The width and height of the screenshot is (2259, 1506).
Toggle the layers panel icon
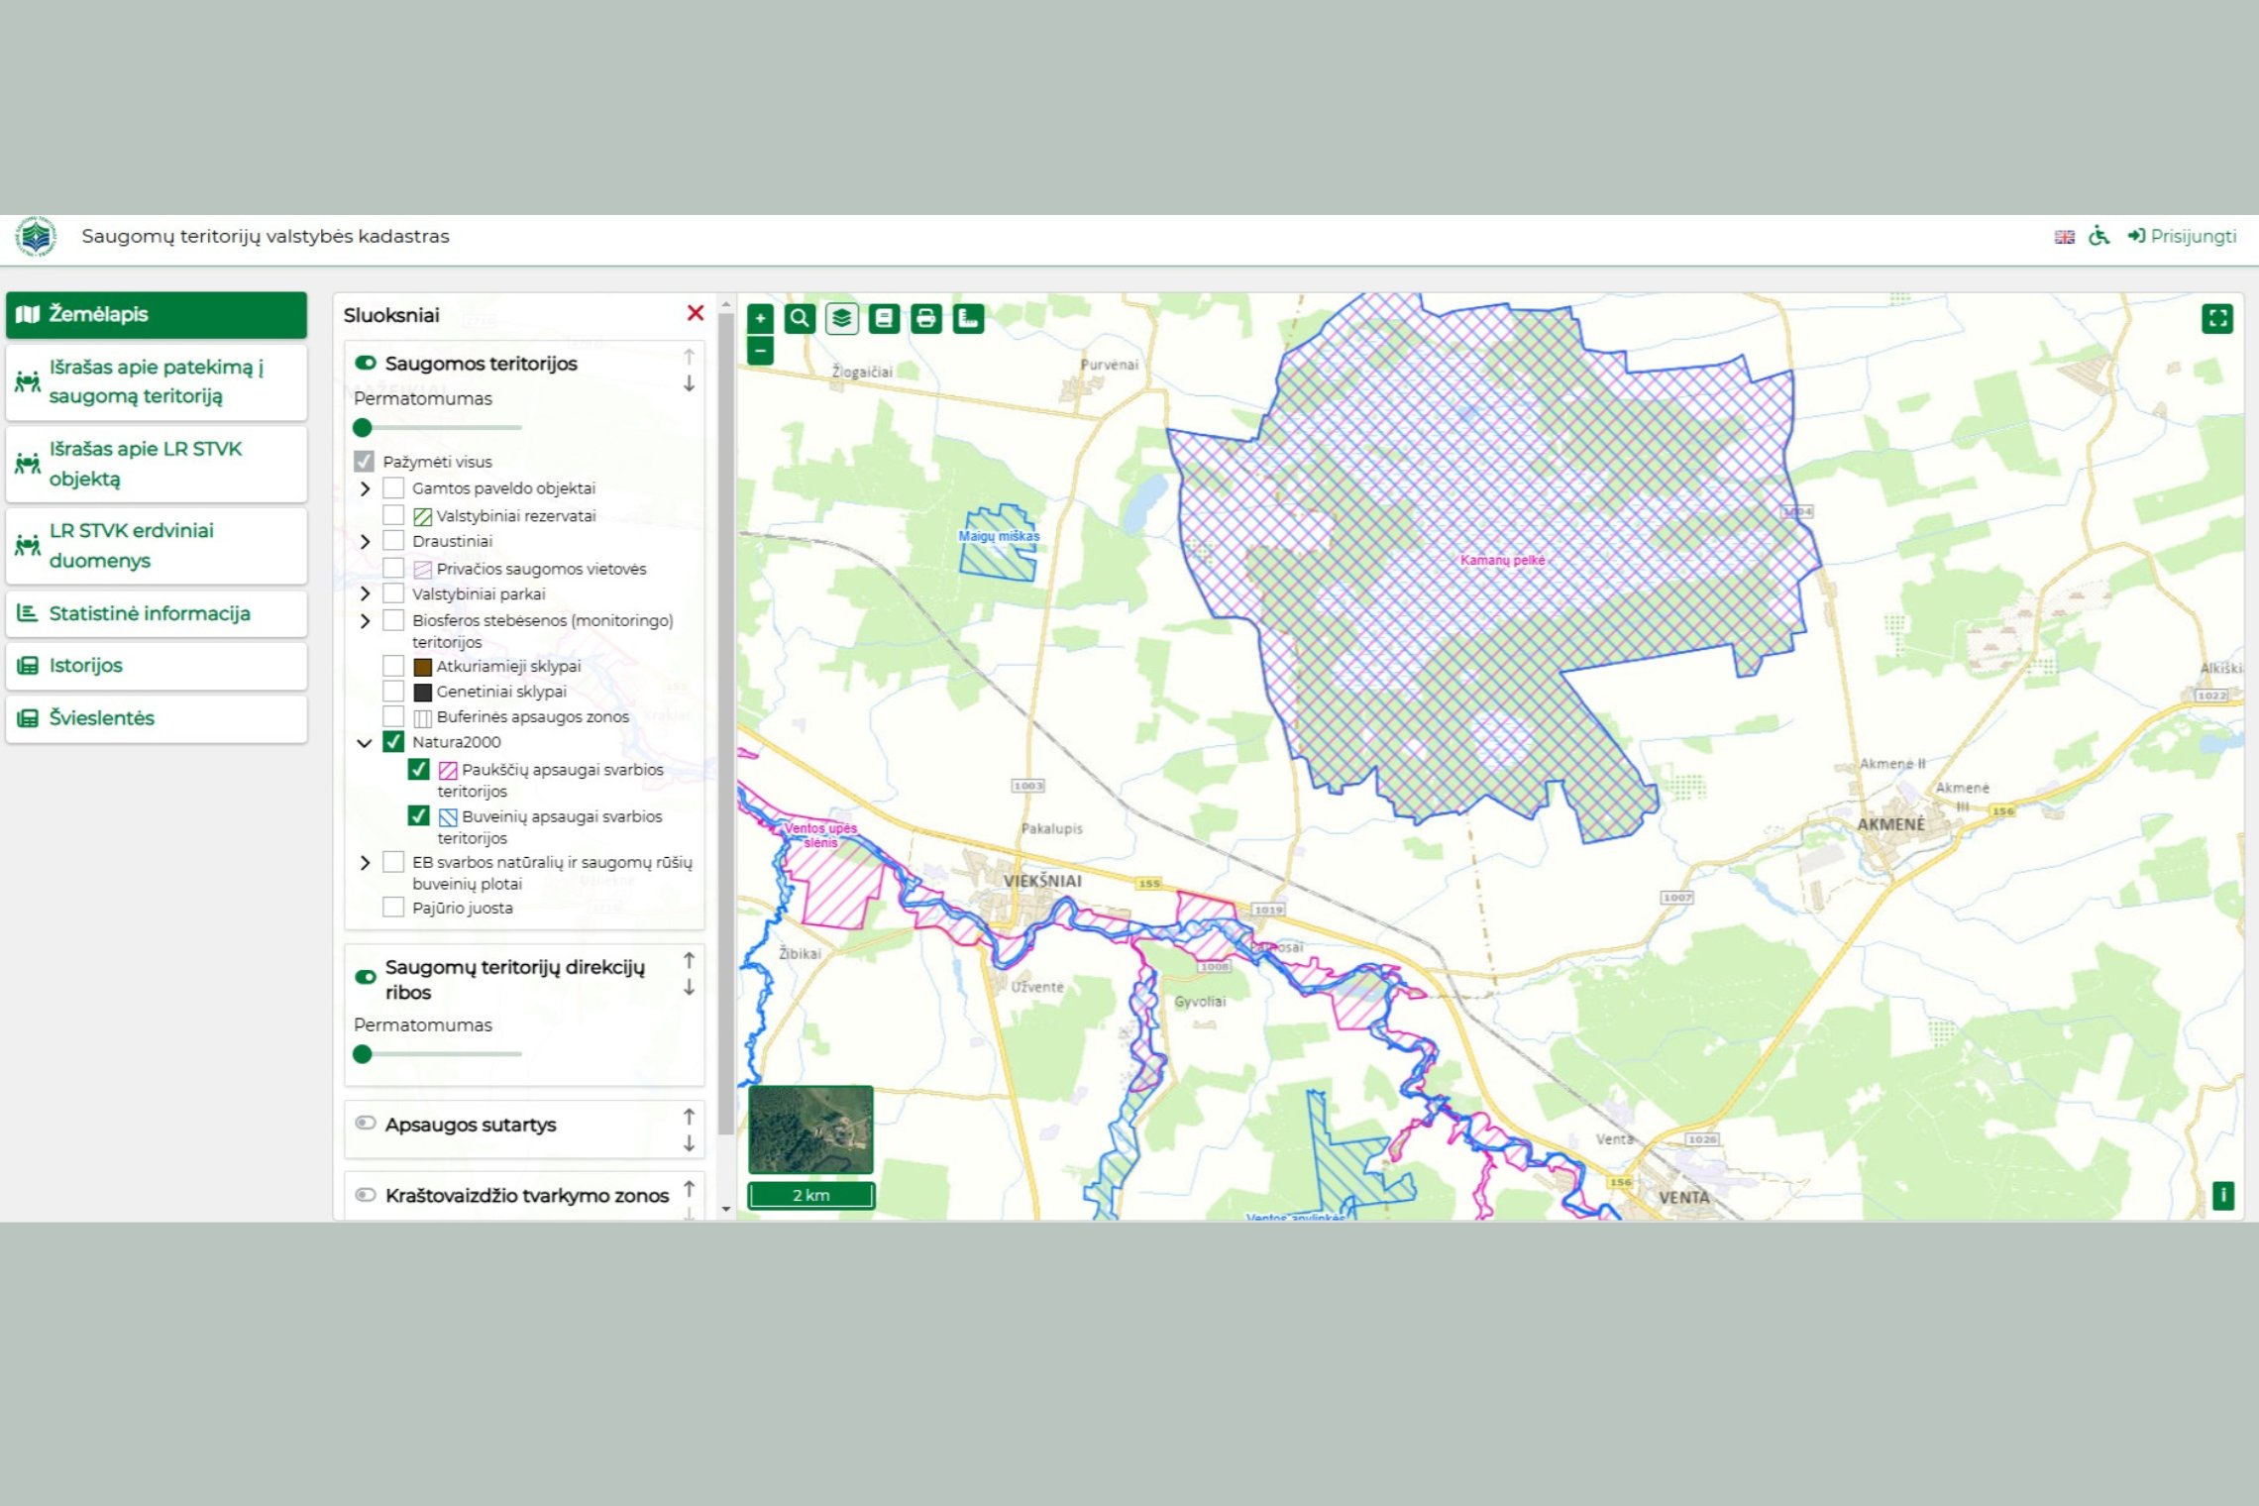pyautogui.click(x=842, y=318)
